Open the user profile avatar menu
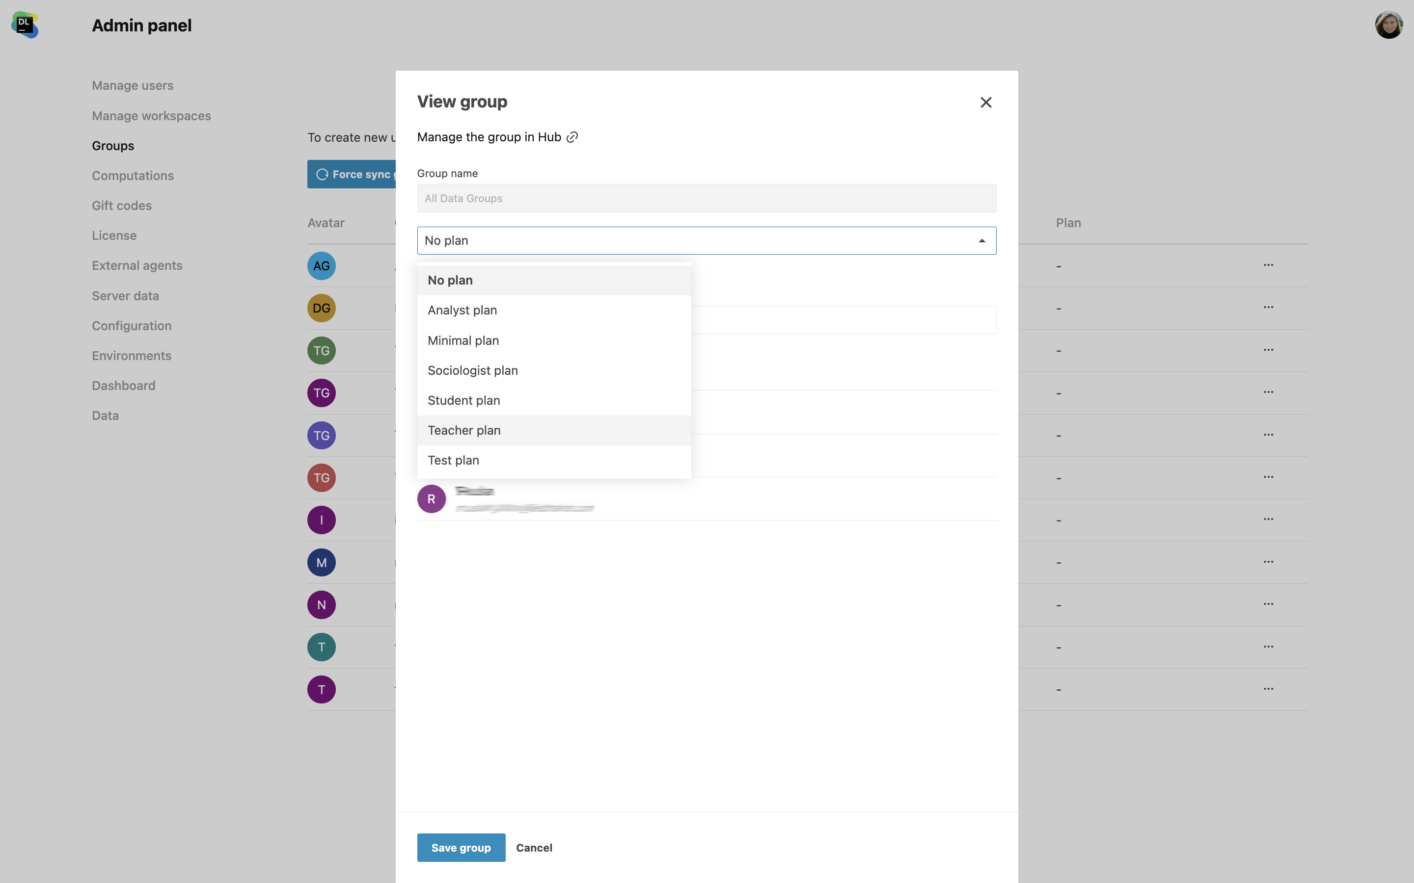This screenshot has width=1414, height=883. [1388, 25]
